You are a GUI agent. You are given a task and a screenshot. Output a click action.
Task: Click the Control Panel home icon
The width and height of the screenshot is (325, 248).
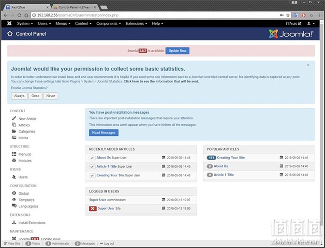[10, 33]
